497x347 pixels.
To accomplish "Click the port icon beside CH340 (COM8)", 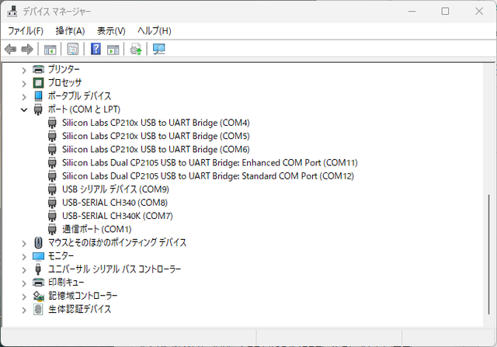I will [52, 203].
